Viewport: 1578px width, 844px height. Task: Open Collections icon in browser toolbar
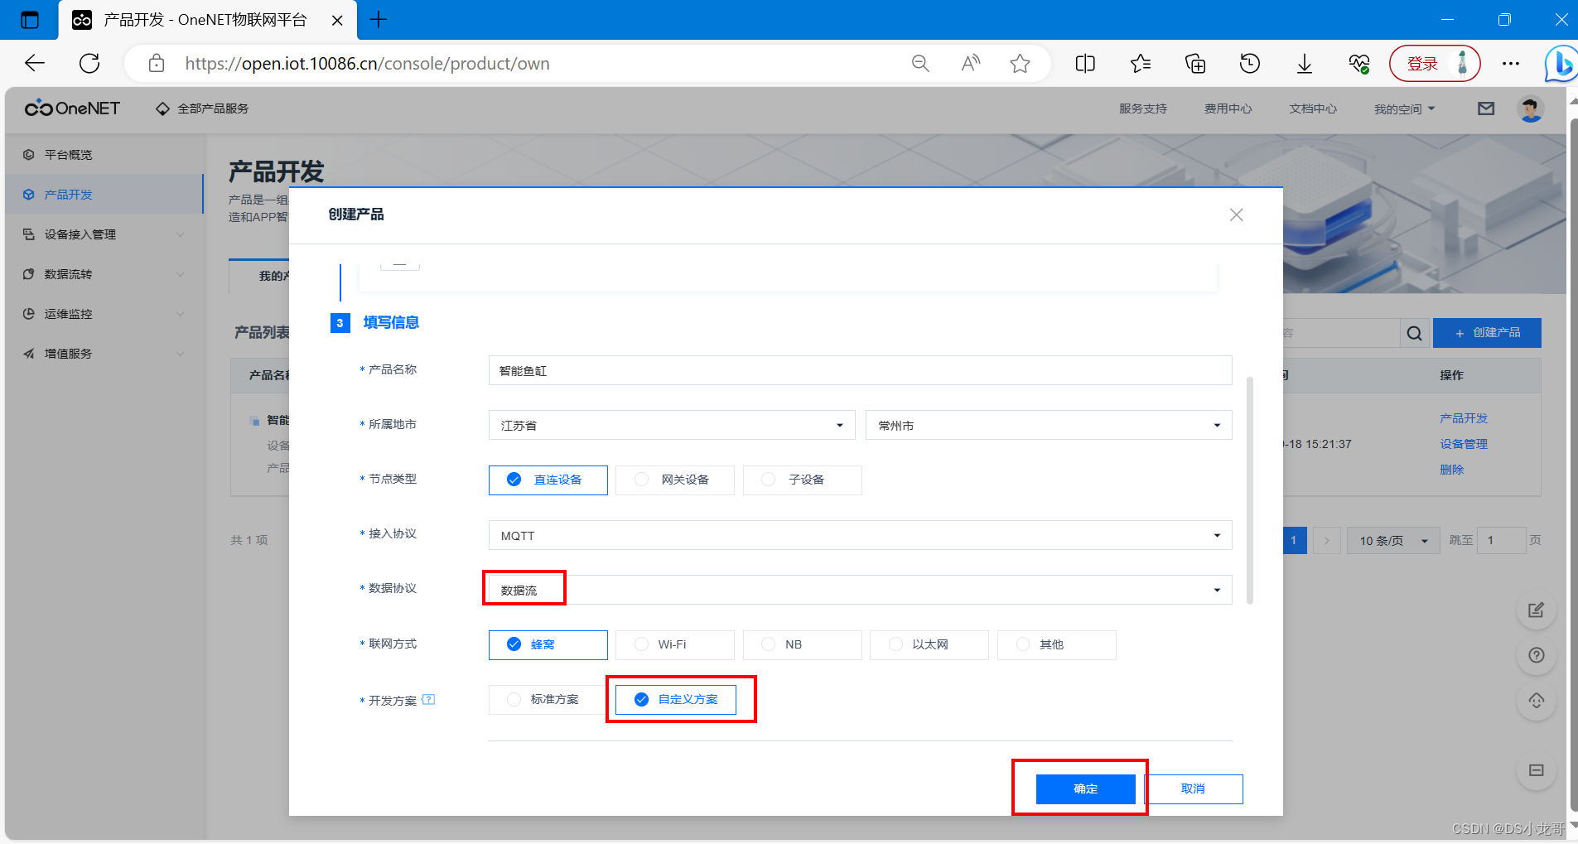[1195, 64]
